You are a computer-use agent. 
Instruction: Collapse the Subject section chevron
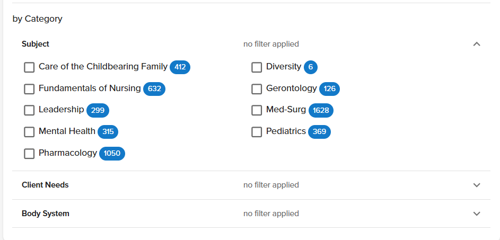477,44
